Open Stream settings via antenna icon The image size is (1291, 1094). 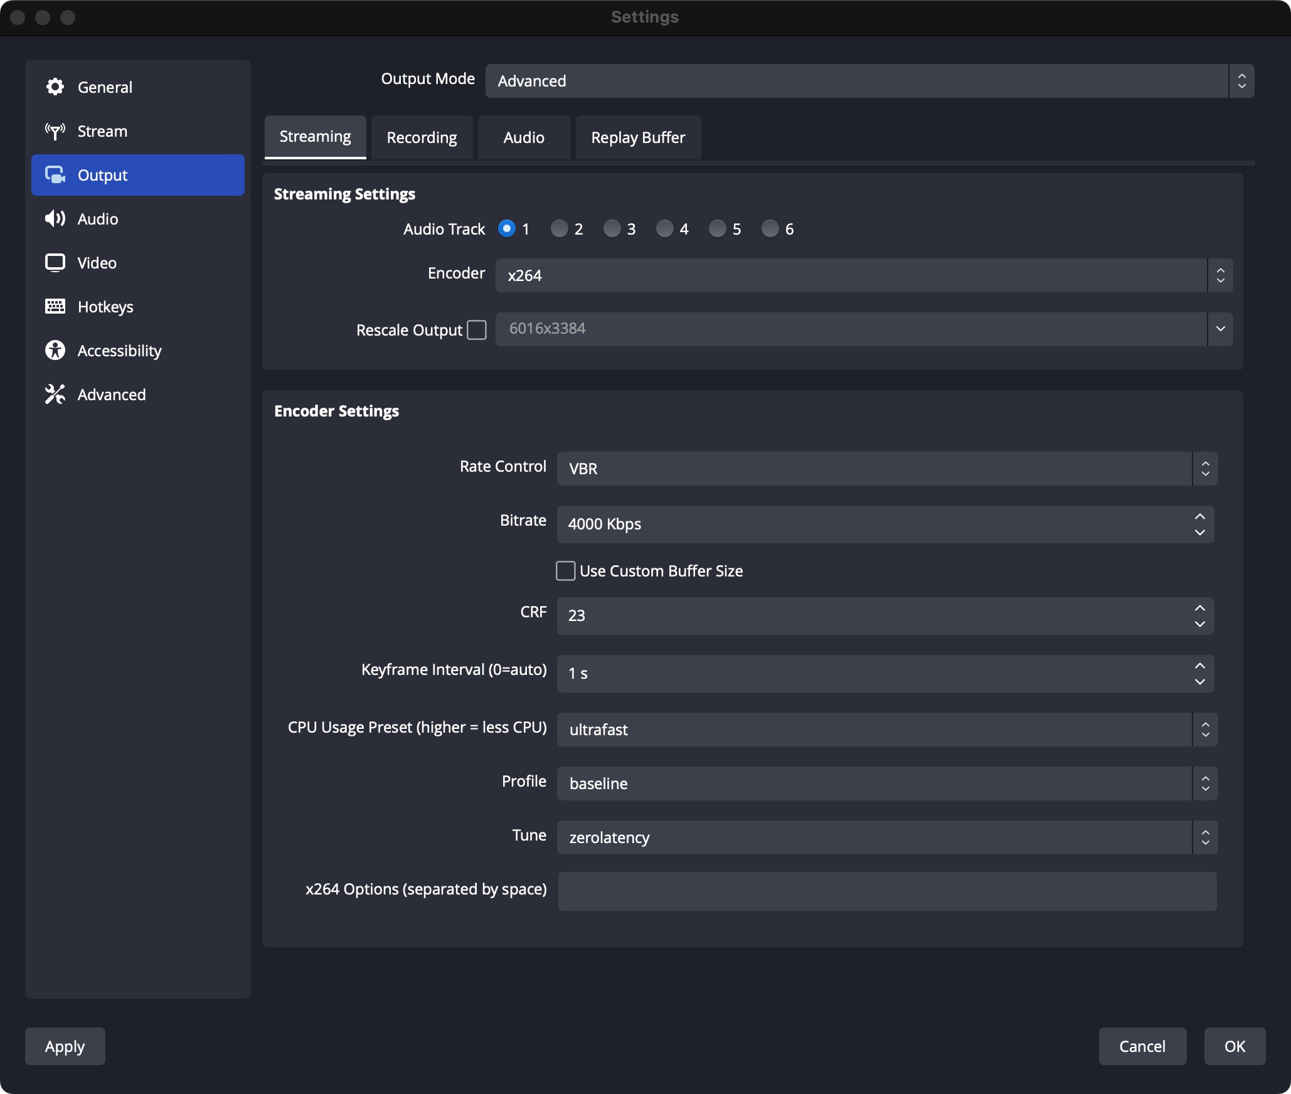click(x=55, y=131)
